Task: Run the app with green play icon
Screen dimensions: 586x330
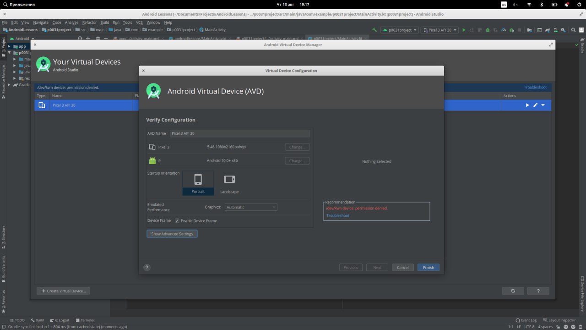Action: (x=464, y=30)
